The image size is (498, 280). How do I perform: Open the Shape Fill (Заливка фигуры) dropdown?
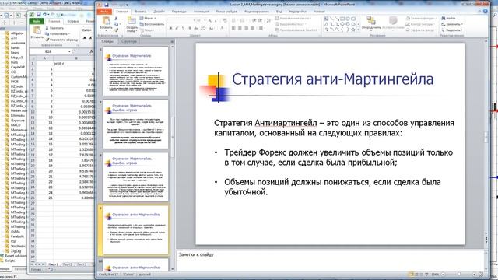[x=420, y=19]
